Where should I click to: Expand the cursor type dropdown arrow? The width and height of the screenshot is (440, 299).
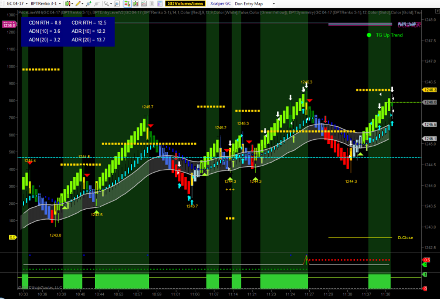(111, 4)
